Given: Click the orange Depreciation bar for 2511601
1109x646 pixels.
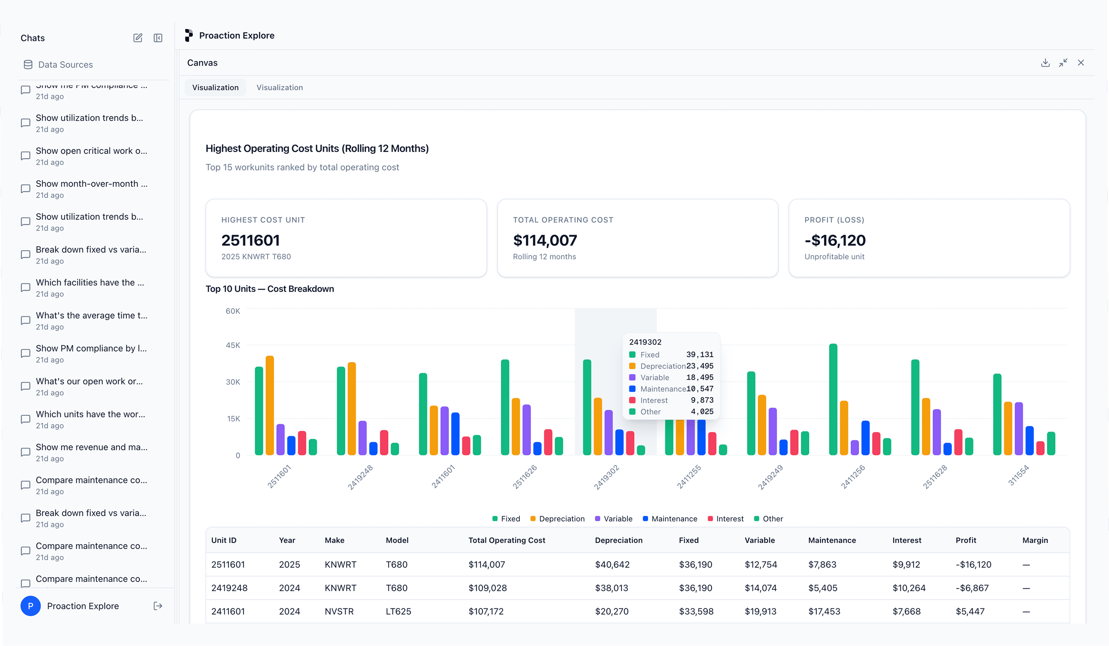Looking at the screenshot, I should (270, 405).
